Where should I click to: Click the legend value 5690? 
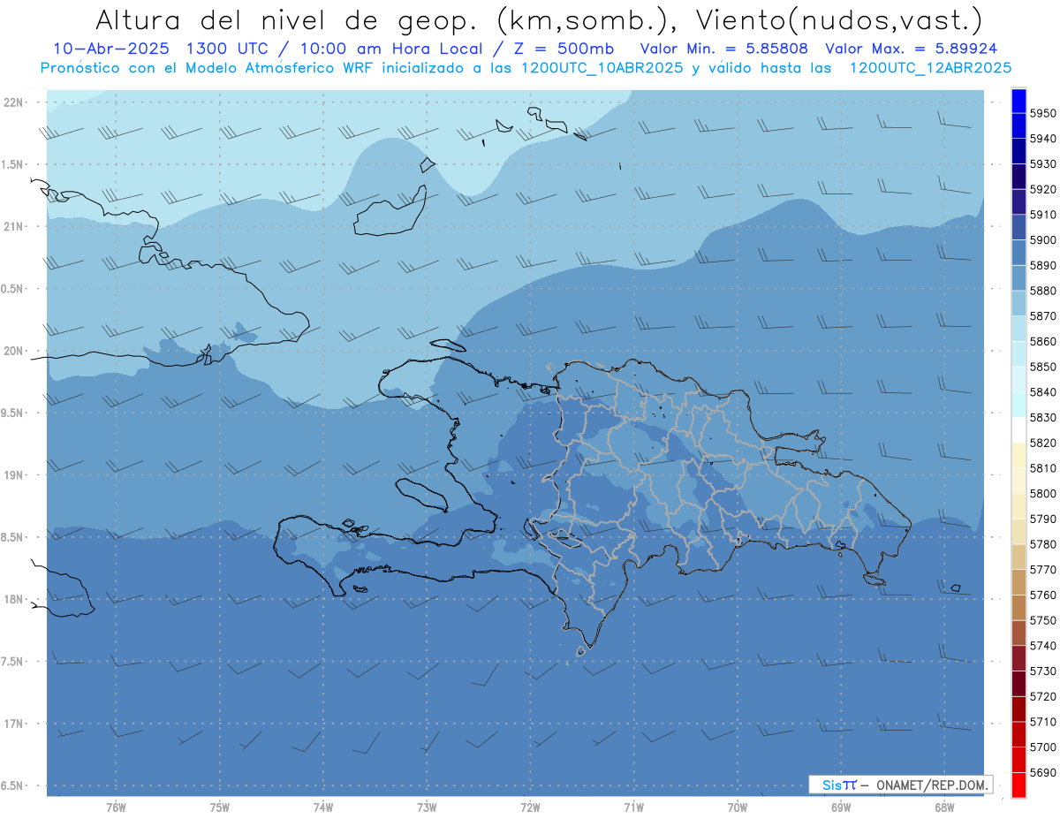[1042, 772]
